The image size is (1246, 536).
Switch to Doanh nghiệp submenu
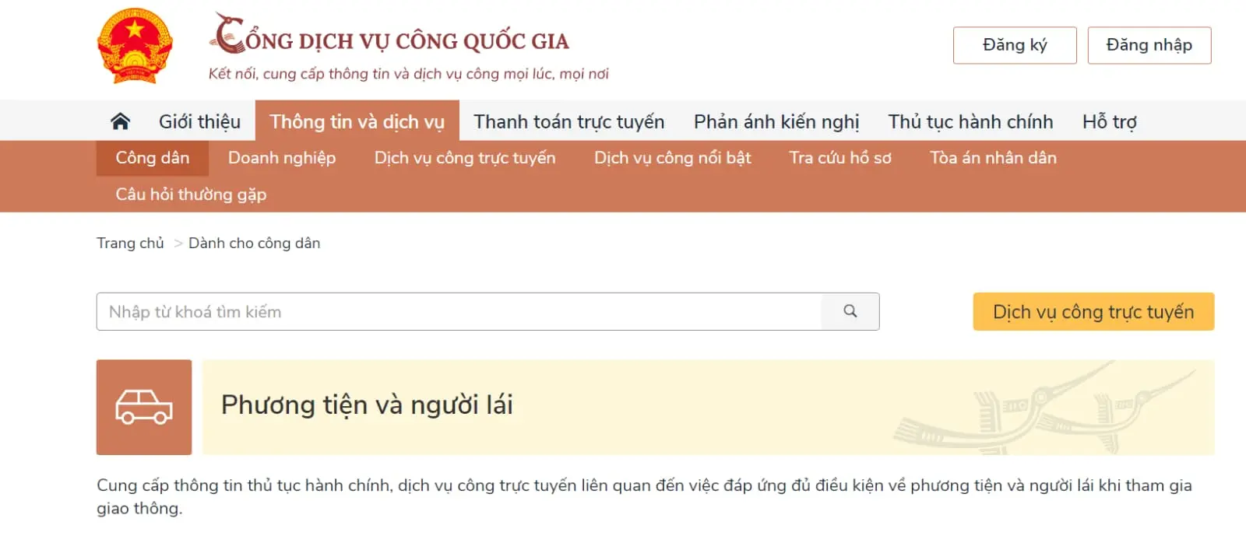coord(282,158)
